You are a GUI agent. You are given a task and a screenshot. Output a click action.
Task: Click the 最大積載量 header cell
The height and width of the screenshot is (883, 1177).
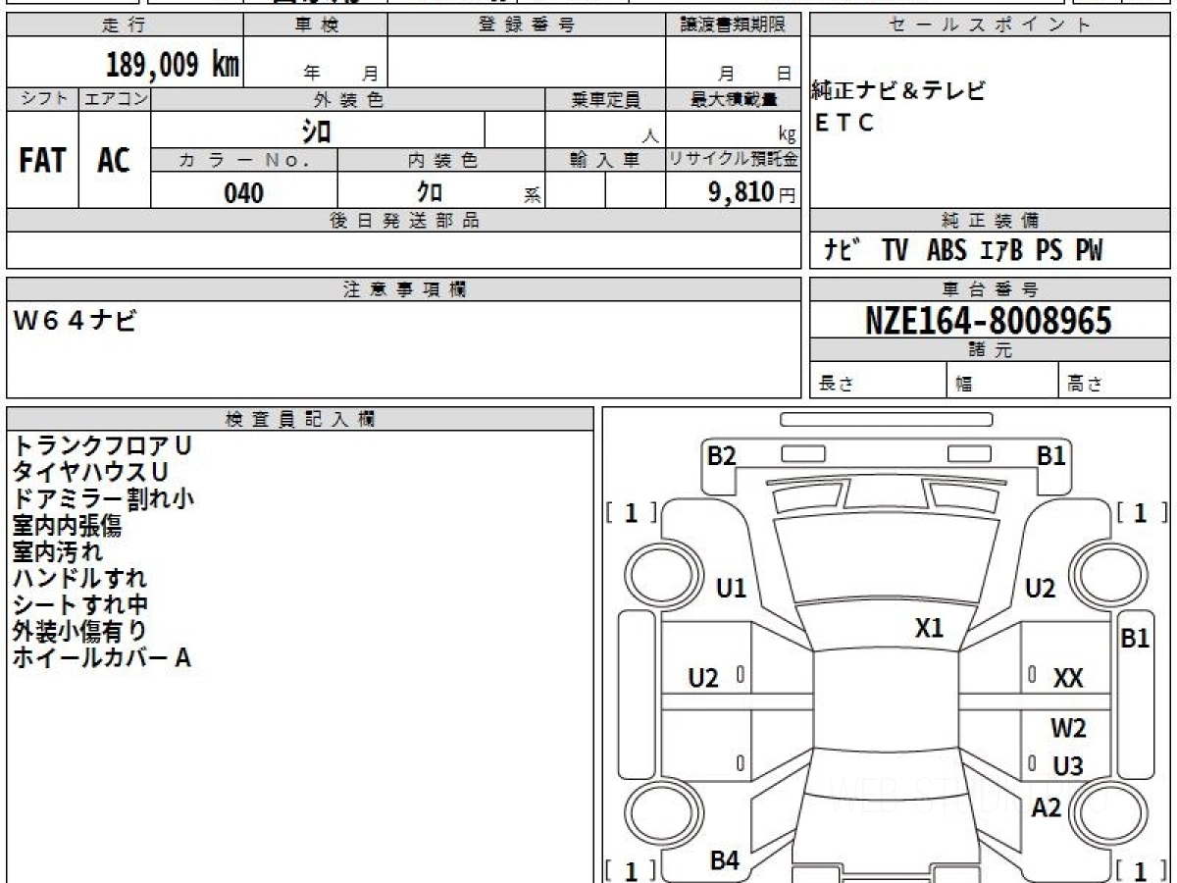click(x=734, y=100)
